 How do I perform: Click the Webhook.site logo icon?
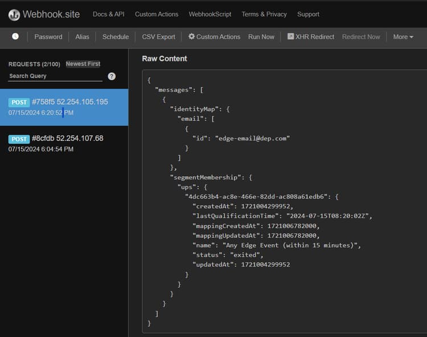[x=14, y=15]
